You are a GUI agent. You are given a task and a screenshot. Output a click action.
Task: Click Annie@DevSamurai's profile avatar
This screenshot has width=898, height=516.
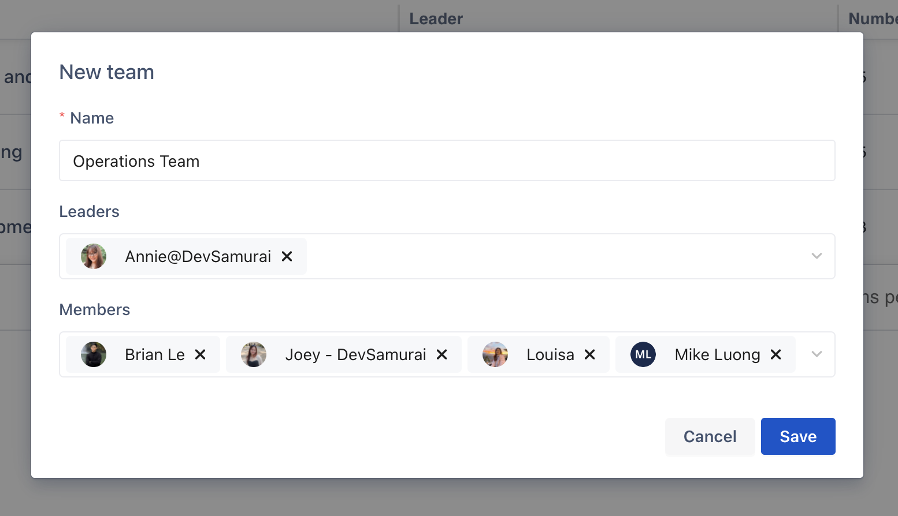pyautogui.click(x=94, y=256)
